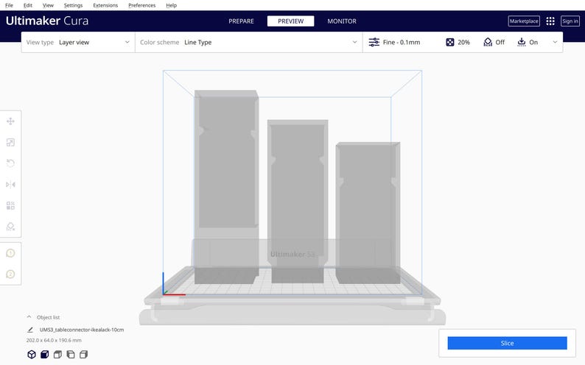Click the 20% infill icon
This screenshot has width=585, height=365.
click(450, 42)
